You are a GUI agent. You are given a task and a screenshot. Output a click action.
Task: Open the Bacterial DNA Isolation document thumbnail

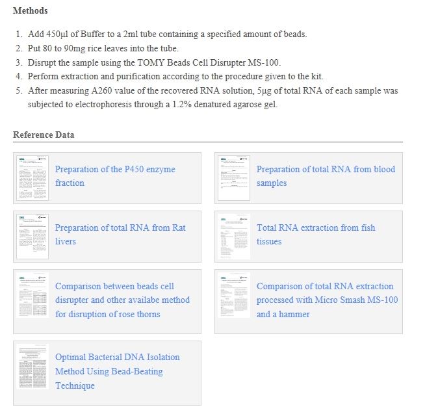click(x=32, y=366)
